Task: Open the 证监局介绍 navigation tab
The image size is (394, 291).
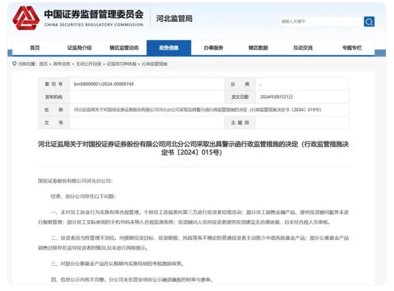Action: pyautogui.click(x=79, y=48)
